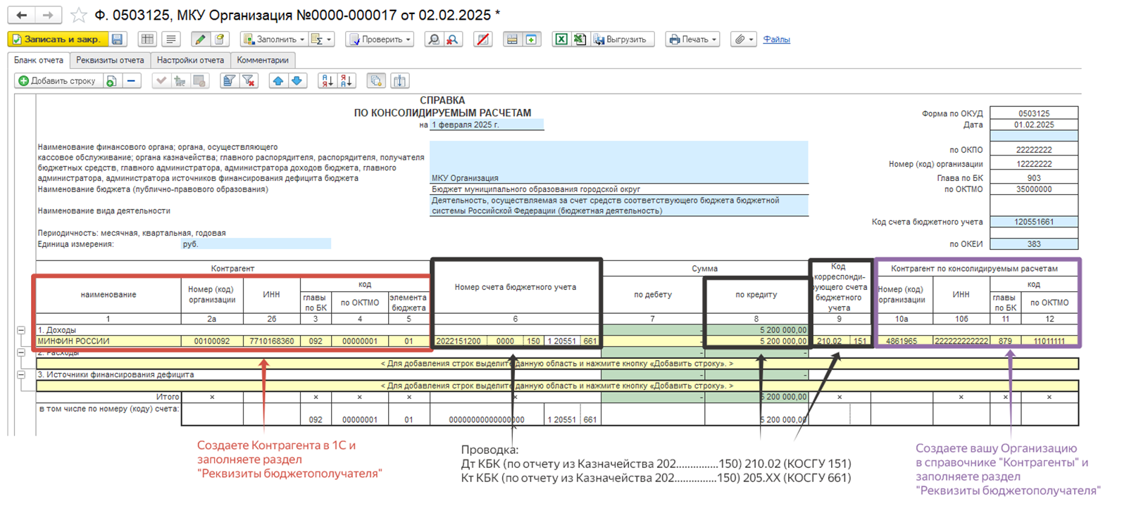Click the text lines icon in toolbar
The width and height of the screenshot is (1129, 513).
[170, 39]
